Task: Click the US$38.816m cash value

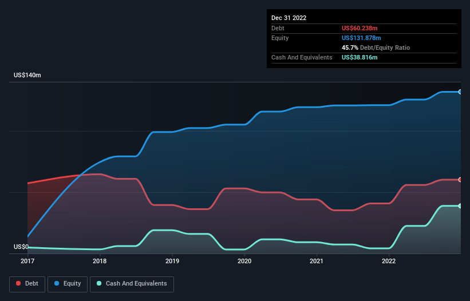Action: (360, 57)
